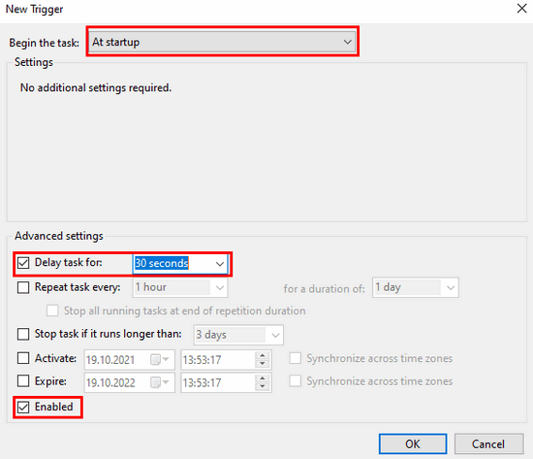
Task: Check the Expire checkbox
Action: 23,381
